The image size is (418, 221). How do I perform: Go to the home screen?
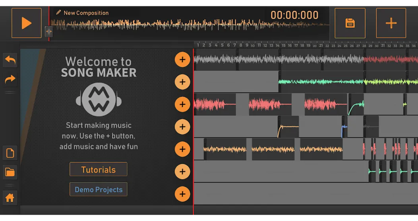tap(10, 198)
